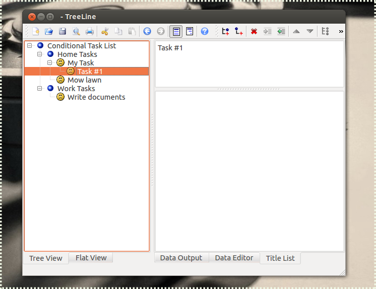Collapse the Conditional Task List node
Viewport: 376px width, 289px height.
click(x=30, y=45)
